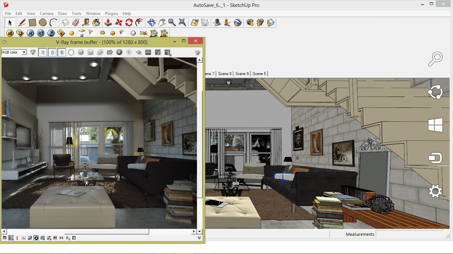Expand the frame buffer bottom toolbar chevron

[x=199, y=238]
